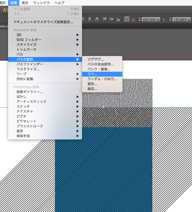
Task: Open the ウィンドウ menu
Action: click(41, 3)
